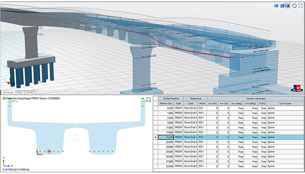Click the solid cube view icon
Viewport: 305px width, 174px height.
[276, 6]
